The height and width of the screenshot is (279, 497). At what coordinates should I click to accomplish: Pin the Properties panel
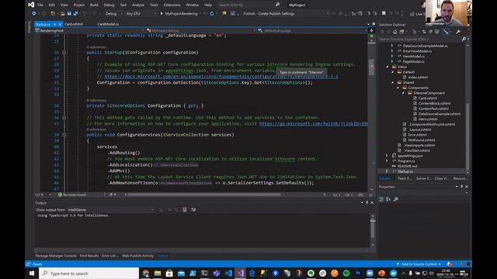pos(461,187)
